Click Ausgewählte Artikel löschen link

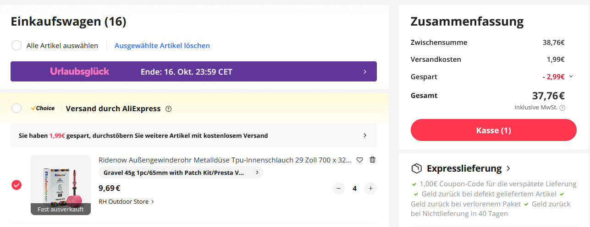162,45
